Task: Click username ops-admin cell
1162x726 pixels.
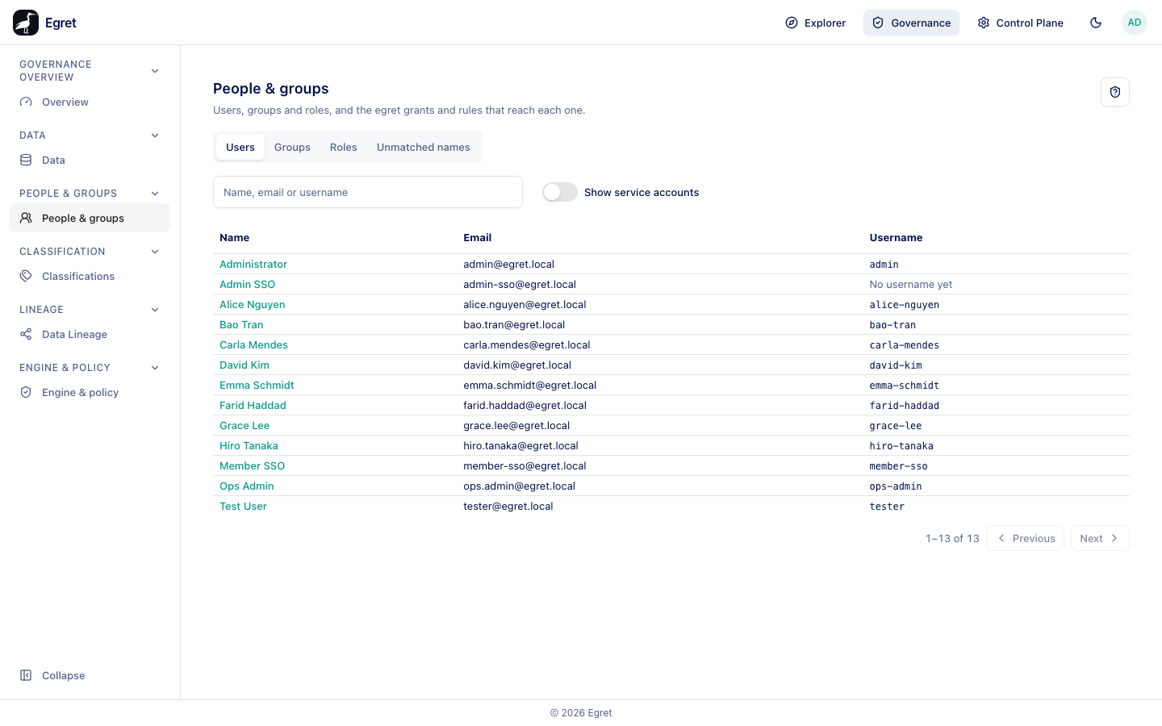Action: [x=896, y=486]
